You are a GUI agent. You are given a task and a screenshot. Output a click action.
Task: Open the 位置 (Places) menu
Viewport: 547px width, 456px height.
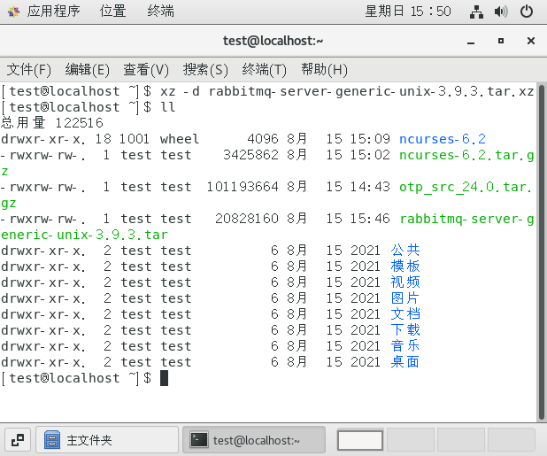pyautogui.click(x=112, y=12)
